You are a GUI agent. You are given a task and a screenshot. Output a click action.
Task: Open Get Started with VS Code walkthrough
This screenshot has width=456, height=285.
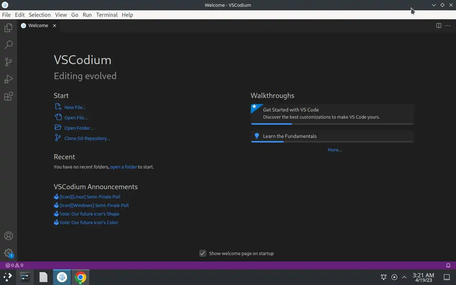pyautogui.click(x=332, y=114)
